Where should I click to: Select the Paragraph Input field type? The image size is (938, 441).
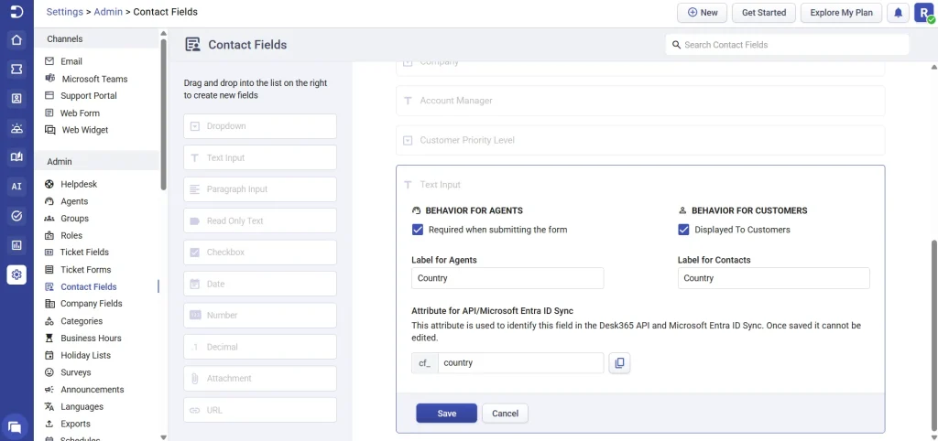[x=260, y=189]
